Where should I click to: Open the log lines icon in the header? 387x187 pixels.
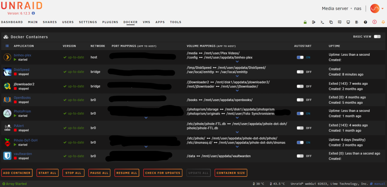357,22
